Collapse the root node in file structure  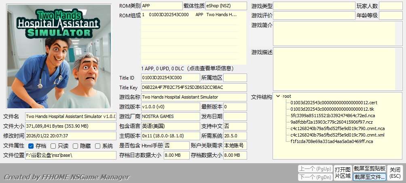[278, 97]
